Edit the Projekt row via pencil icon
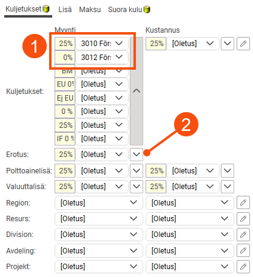The width and height of the screenshot is (253, 277). pos(243,267)
